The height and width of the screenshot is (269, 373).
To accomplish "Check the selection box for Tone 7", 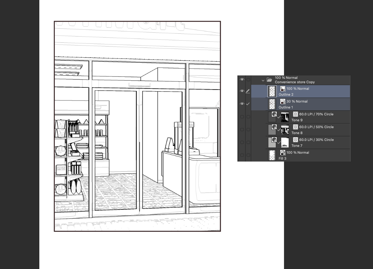I will (x=248, y=143).
